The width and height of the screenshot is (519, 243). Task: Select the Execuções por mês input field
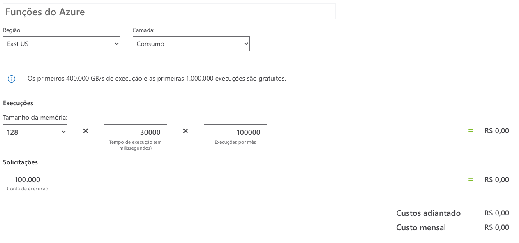(x=235, y=132)
